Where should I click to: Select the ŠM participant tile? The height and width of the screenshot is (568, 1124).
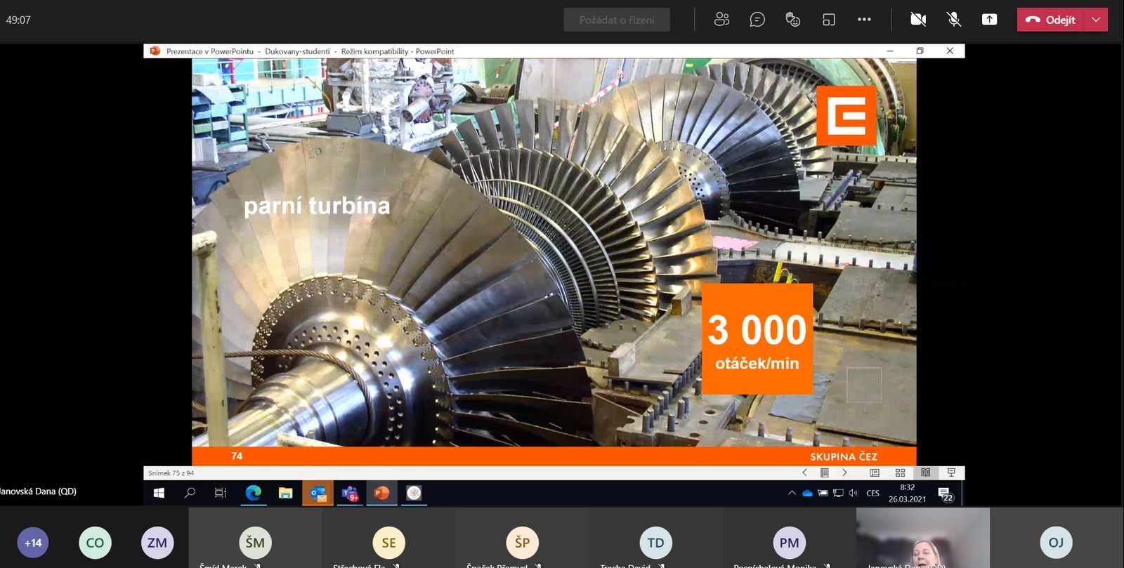pos(255,543)
